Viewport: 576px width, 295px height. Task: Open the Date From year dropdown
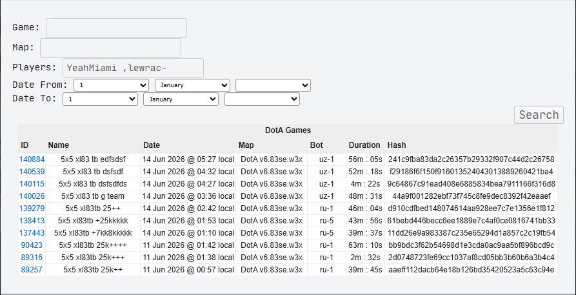point(273,85)
